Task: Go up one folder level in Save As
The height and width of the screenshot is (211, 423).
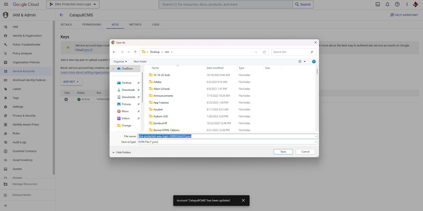Action: tap(135, 52)
